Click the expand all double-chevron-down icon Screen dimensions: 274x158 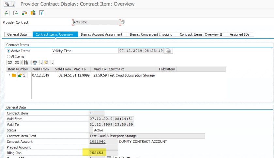pos(10,63)
